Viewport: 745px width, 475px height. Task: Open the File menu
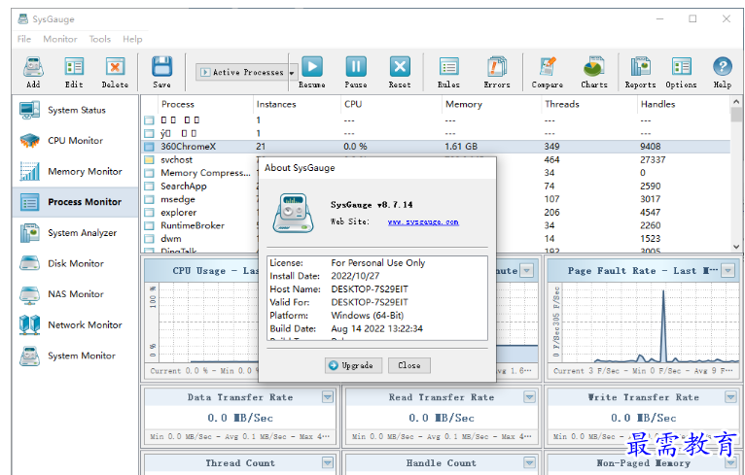coord(23,39)
